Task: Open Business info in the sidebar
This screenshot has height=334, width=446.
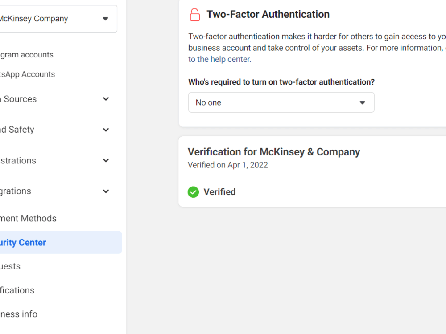Action: click(x=18, y=314)
